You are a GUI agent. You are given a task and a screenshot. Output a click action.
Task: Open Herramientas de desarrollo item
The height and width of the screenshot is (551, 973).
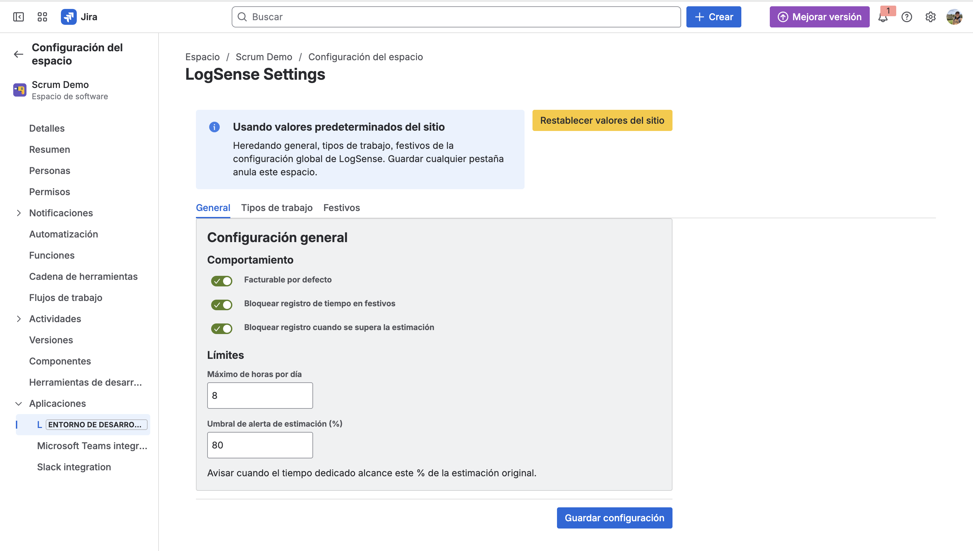86,382
